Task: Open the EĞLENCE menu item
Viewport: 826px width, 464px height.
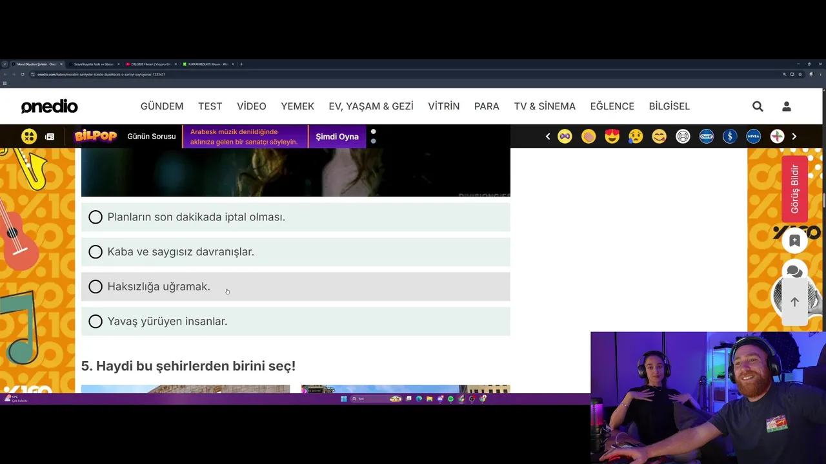Action: 612,106
